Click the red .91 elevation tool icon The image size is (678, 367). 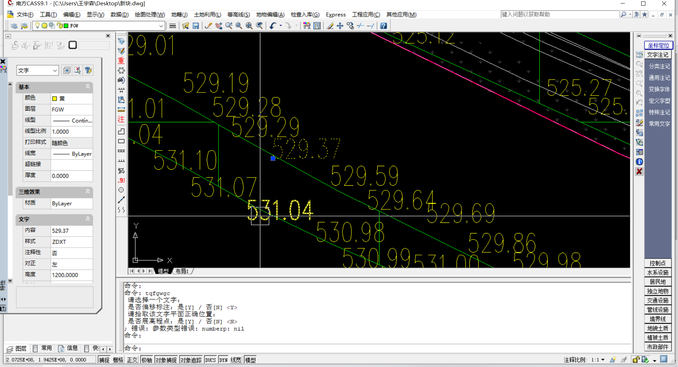click(x=121, y=180)
